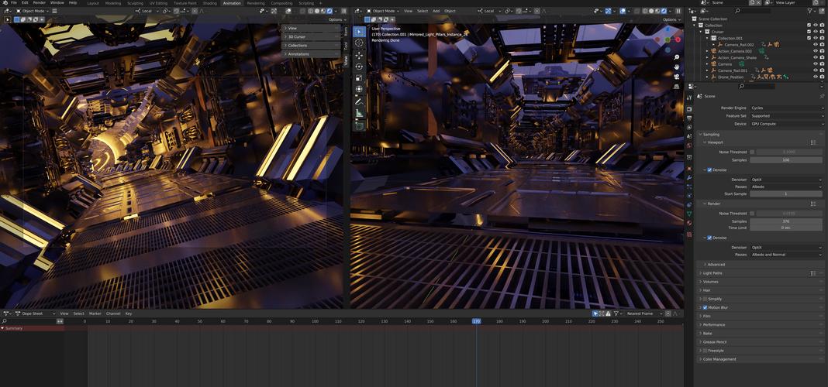Exclude Collection.001 from view layer checkbox

point(809,38)
